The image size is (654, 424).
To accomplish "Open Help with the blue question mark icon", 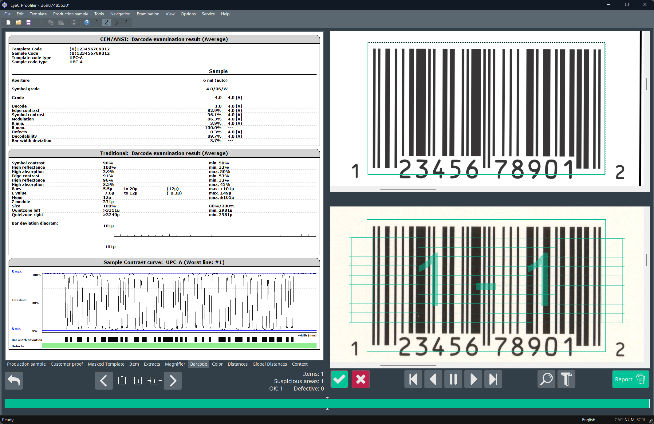I will point(87,22).
